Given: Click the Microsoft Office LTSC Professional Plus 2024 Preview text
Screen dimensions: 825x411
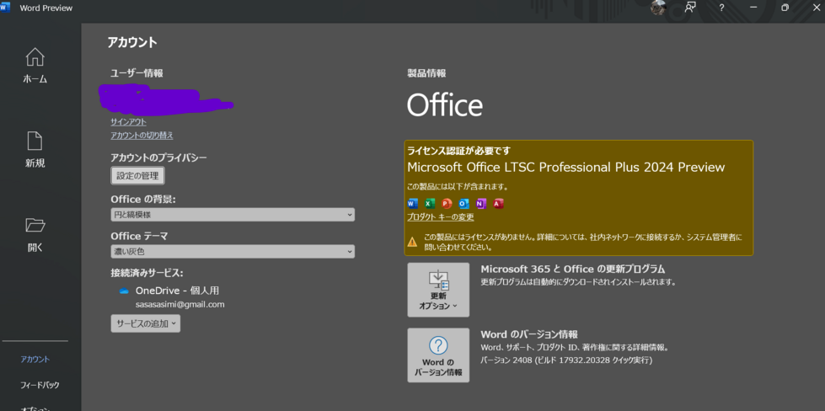Looking at the screenshot, I should coord(566,167).
